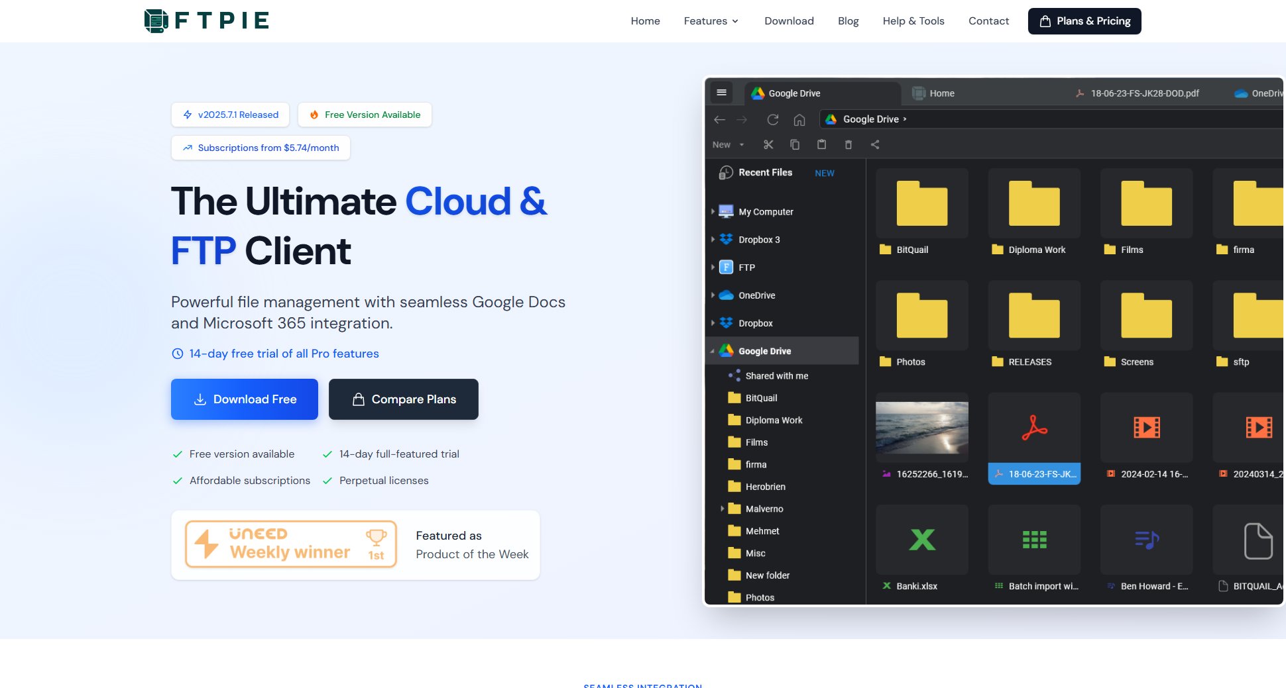Click the Free Version Available badge
This screenshot has height=688, width=1286.
coord(365,115)
